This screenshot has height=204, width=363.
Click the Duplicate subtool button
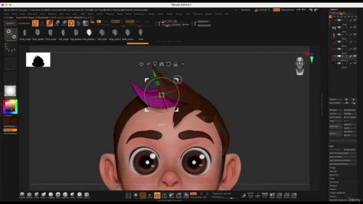coord(335,126)
